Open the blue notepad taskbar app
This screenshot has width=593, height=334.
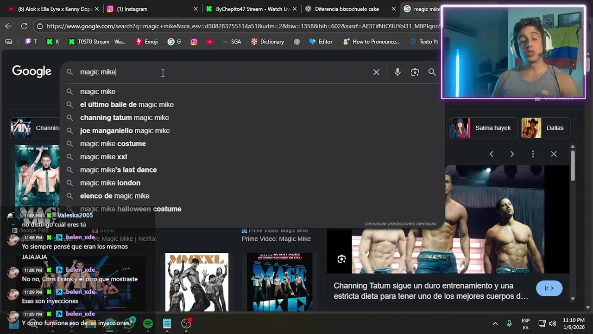click(x=167, y=323)
